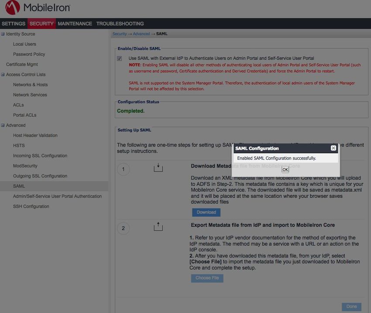Click the 'Export Metadata file from IdP' heading
This screenshot has height=313, width=371.
click(x=263, y=225)
